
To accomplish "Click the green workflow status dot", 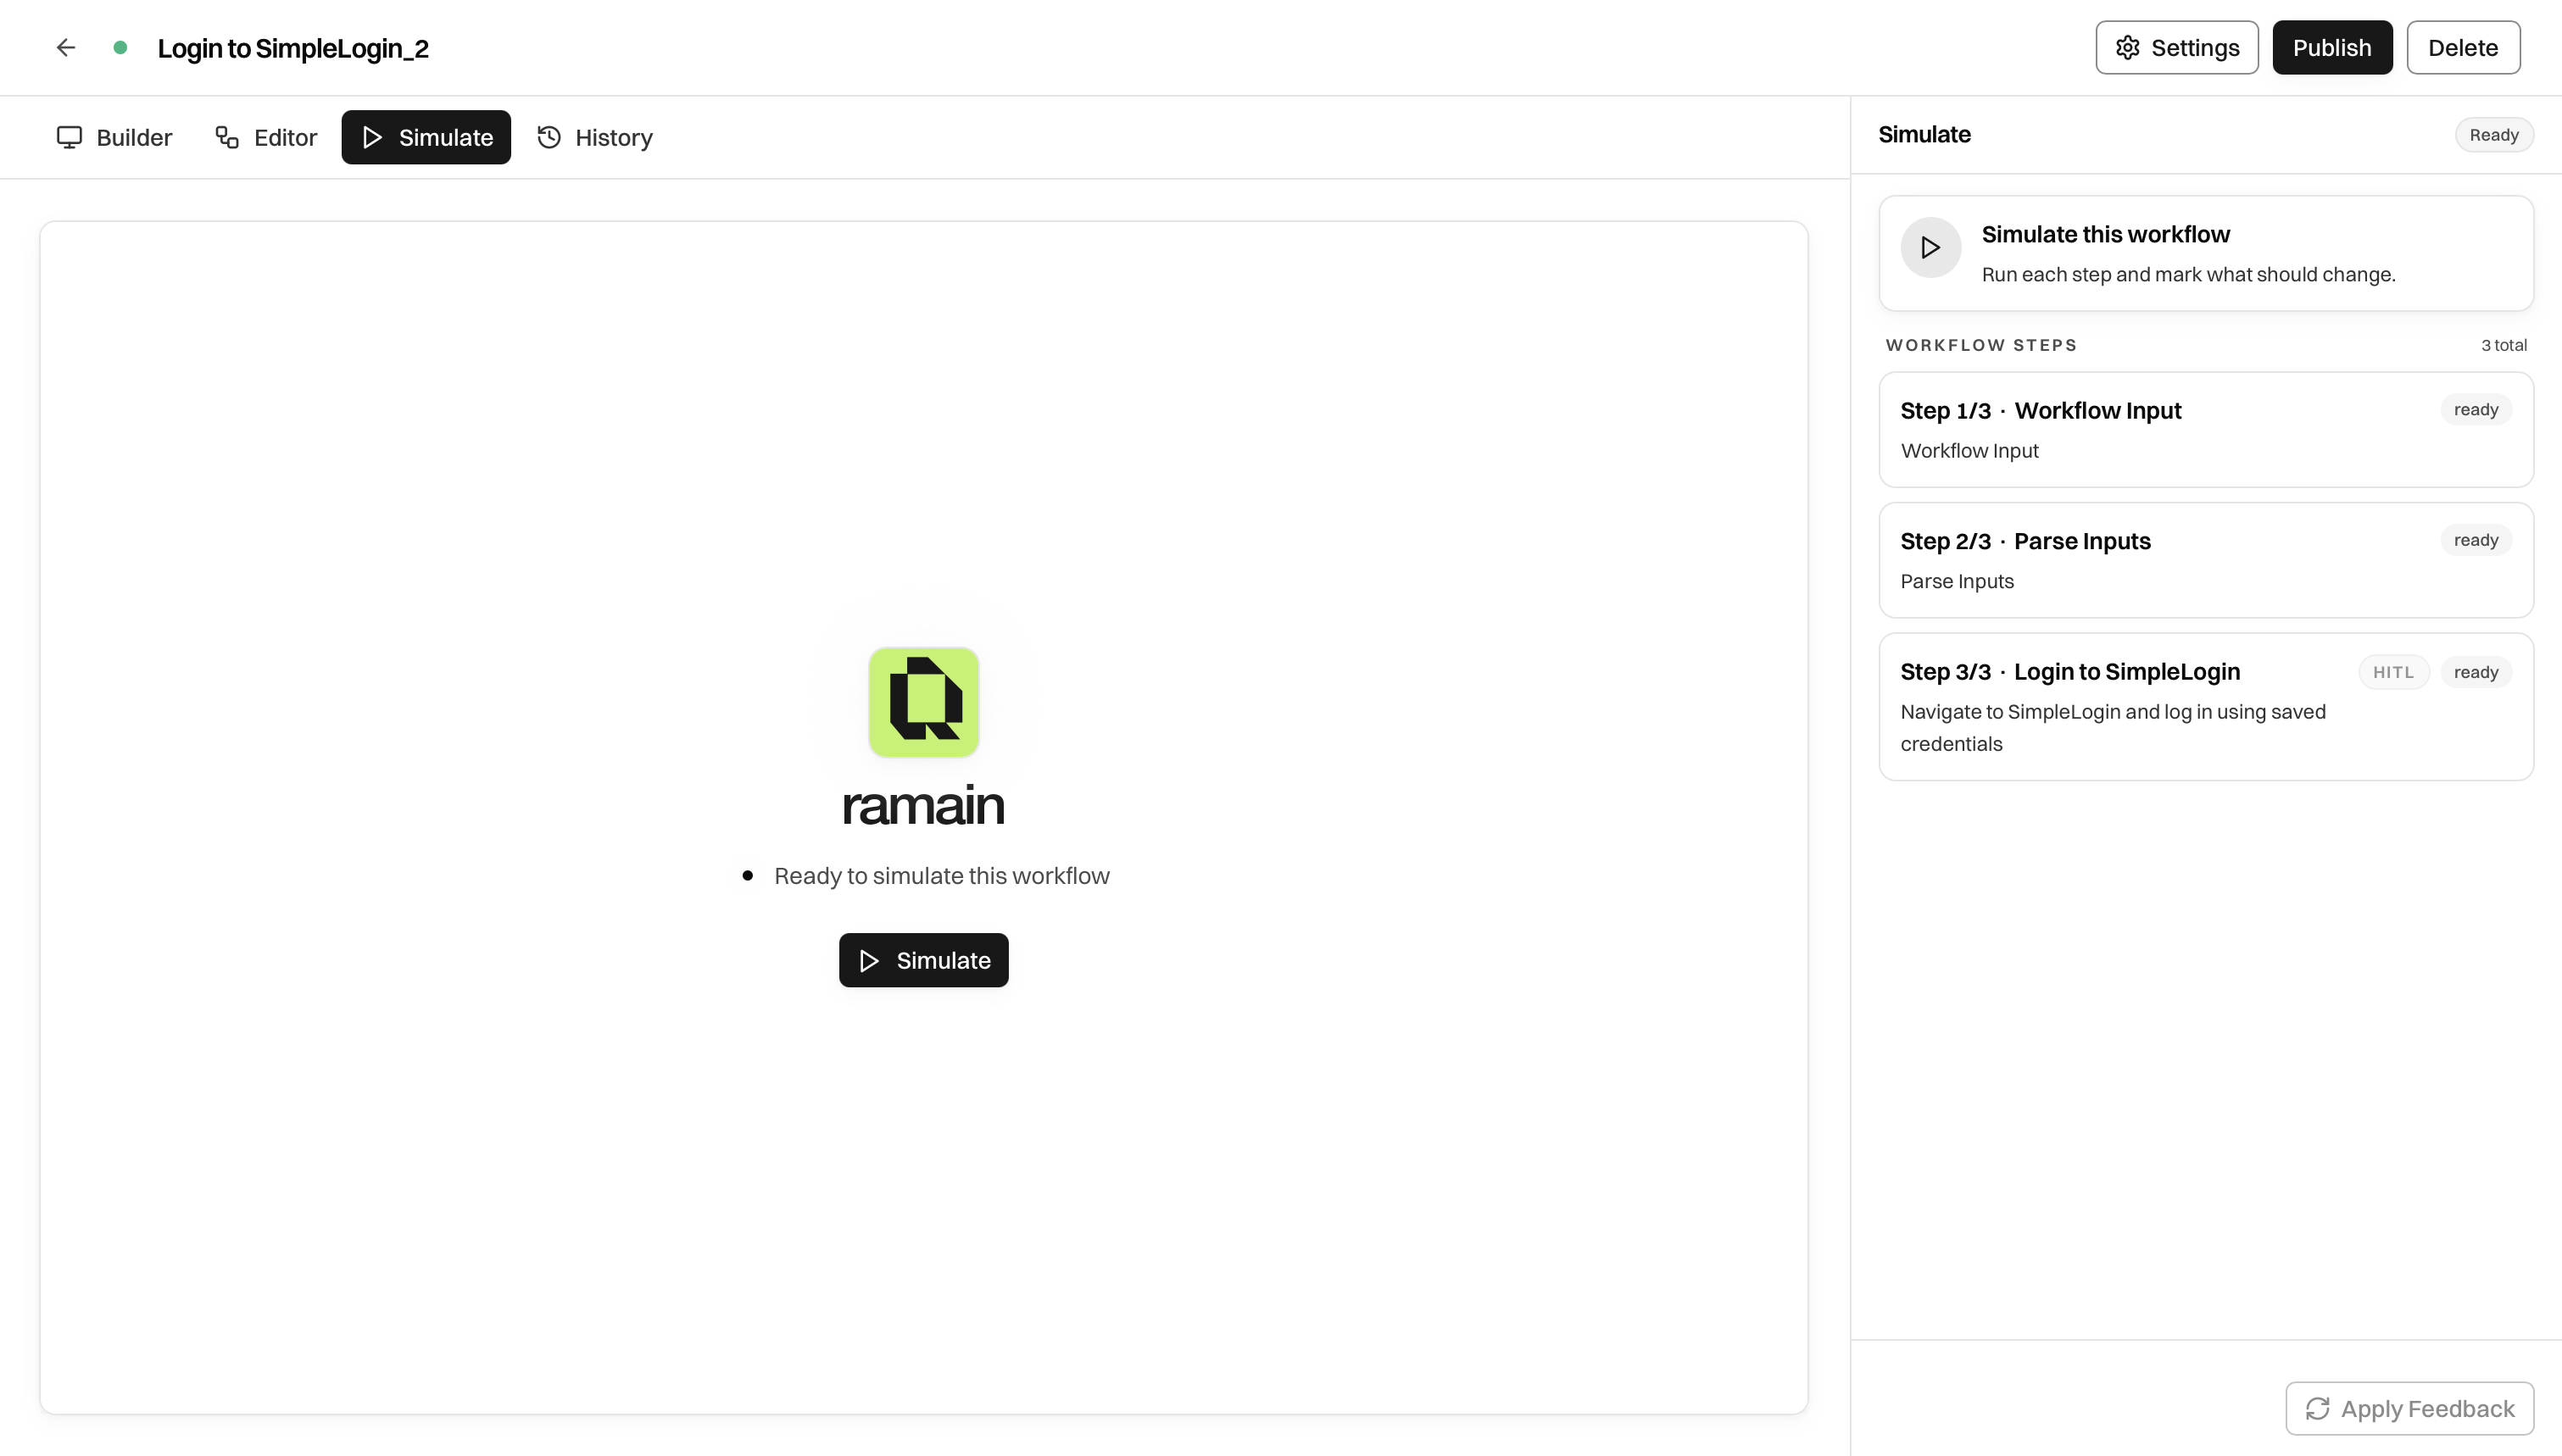I will point(120,47).
